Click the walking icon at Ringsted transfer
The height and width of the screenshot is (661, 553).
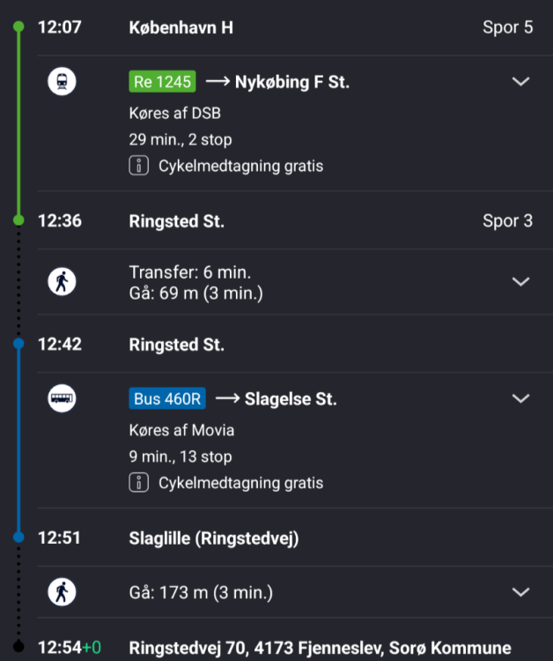62,282
